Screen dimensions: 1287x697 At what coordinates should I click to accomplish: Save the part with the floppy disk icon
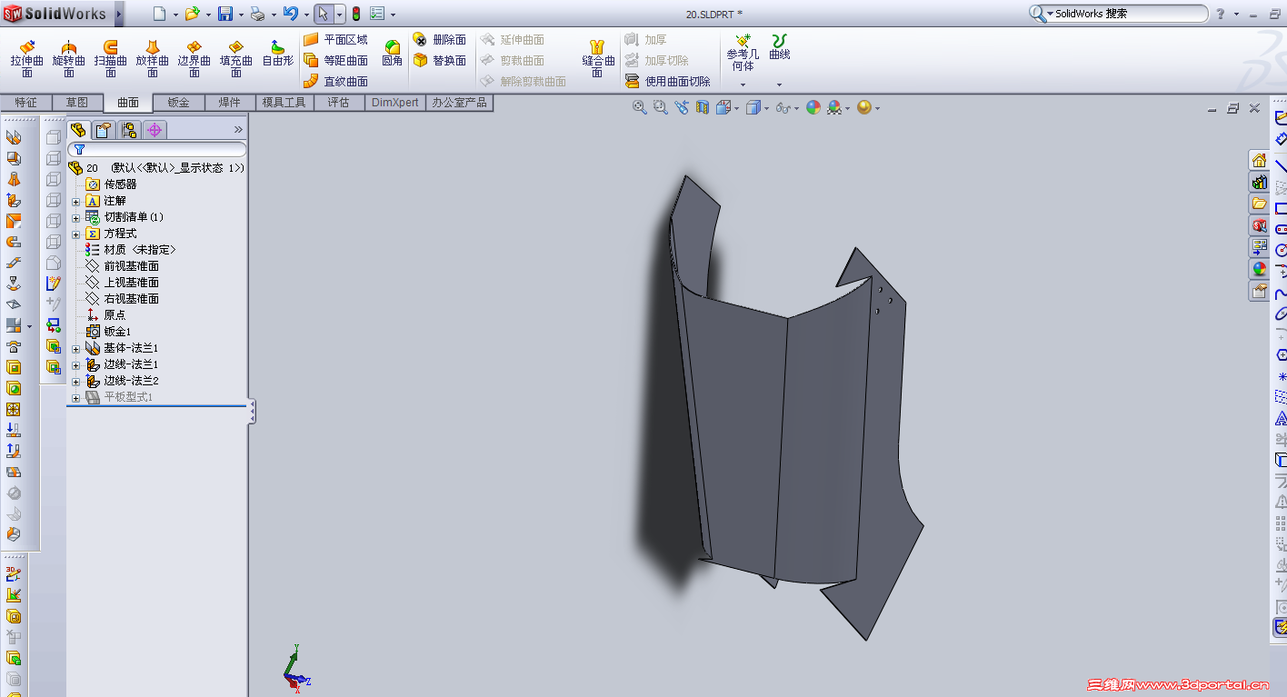(225, 14)
